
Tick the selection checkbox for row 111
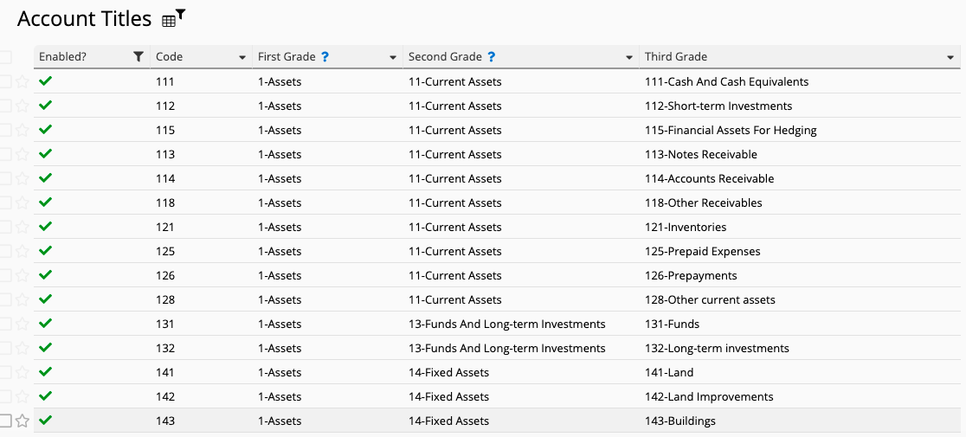(x=5, y=81)
